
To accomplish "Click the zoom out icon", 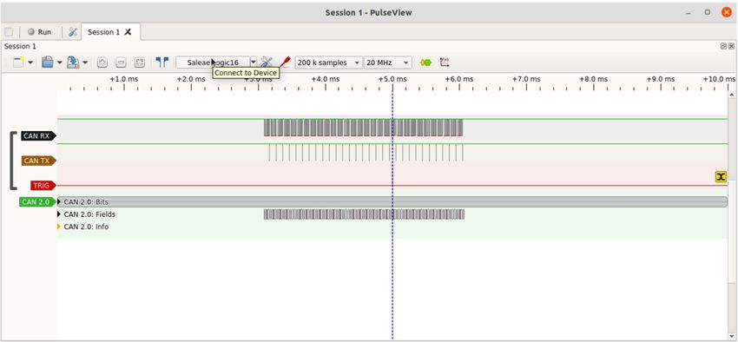I will pyautogui.click(x=121, y=62).
